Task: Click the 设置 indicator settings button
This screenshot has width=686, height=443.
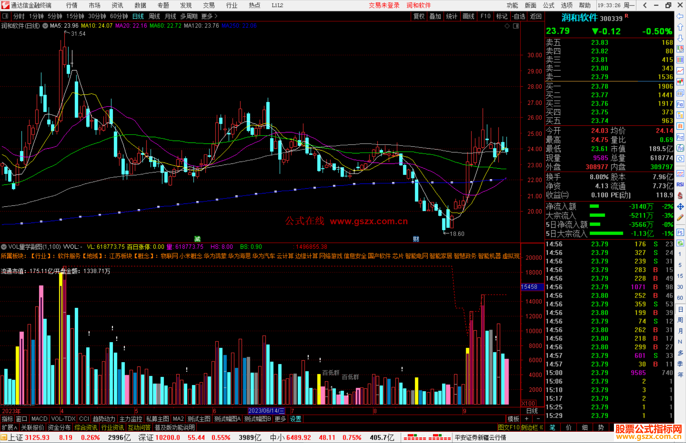Action: 295,419
